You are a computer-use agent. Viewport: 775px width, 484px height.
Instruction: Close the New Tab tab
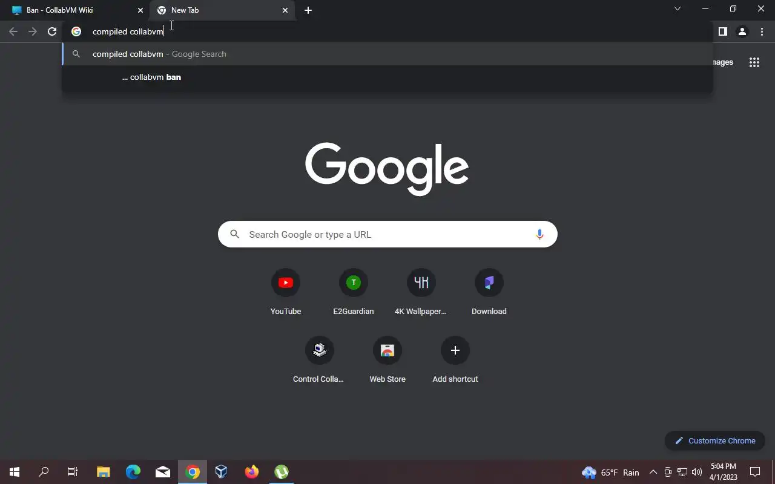pyautogui.click(x=285, y=10)
